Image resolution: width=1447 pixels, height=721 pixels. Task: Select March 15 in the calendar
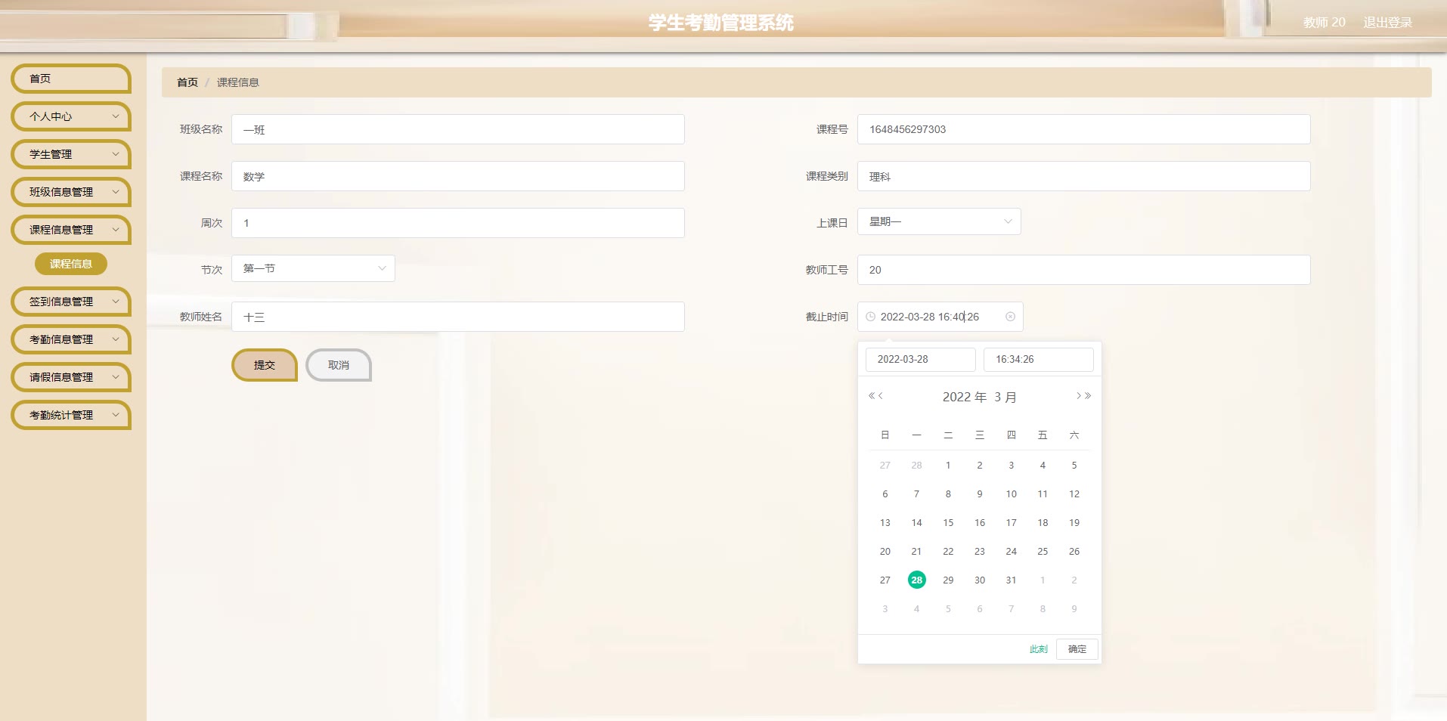pos(948,523)
